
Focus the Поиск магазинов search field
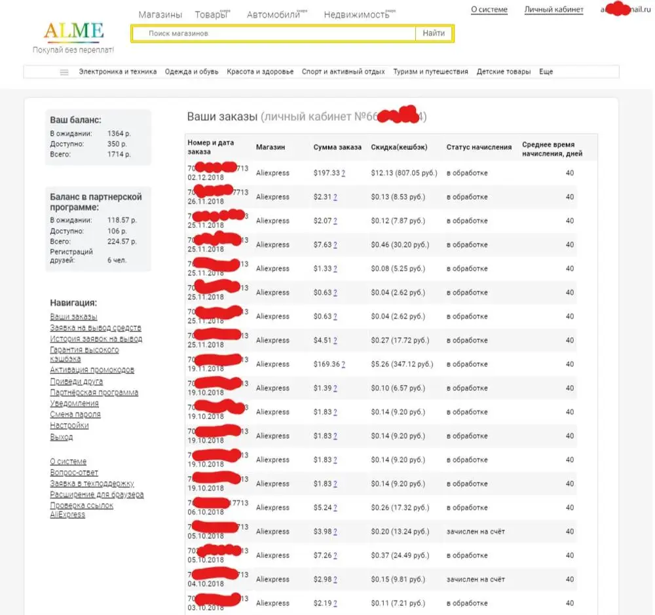(x=274, y=33)
